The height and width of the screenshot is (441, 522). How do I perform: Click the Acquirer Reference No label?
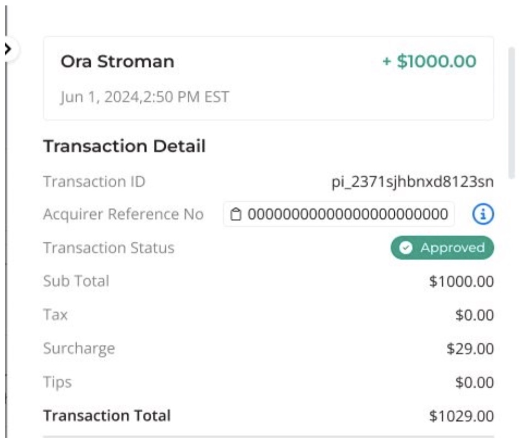click(123, 214)
